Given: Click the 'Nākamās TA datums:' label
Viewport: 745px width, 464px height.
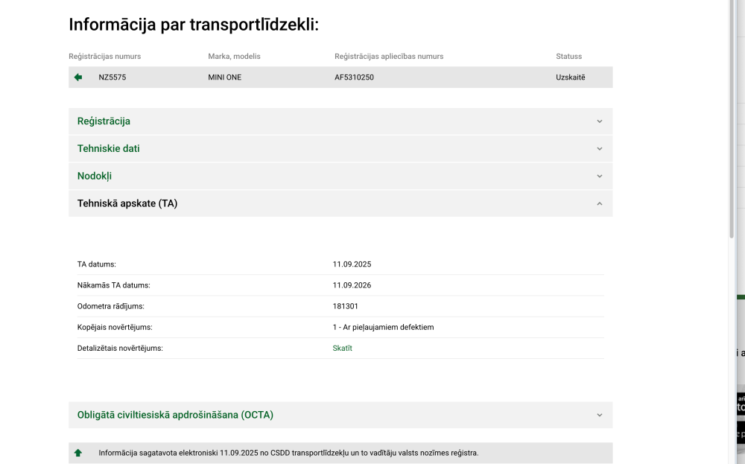Looking at the screenshot, I should [113, 285].
